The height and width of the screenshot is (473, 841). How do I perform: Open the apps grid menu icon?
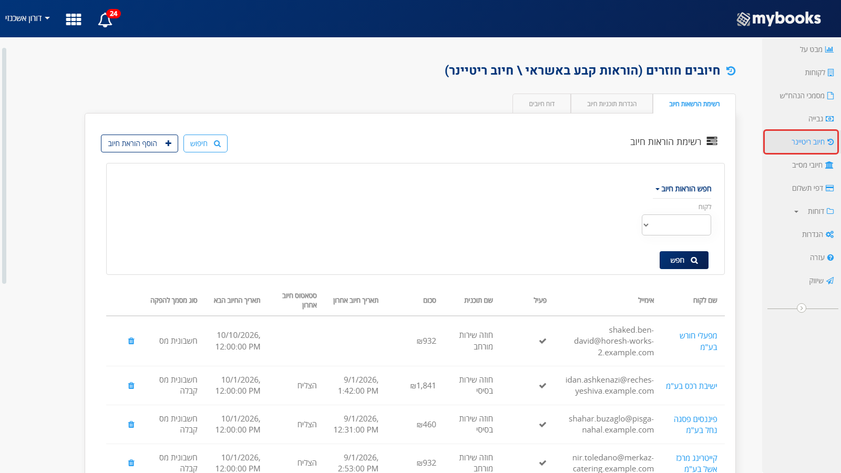coord(74,19)
